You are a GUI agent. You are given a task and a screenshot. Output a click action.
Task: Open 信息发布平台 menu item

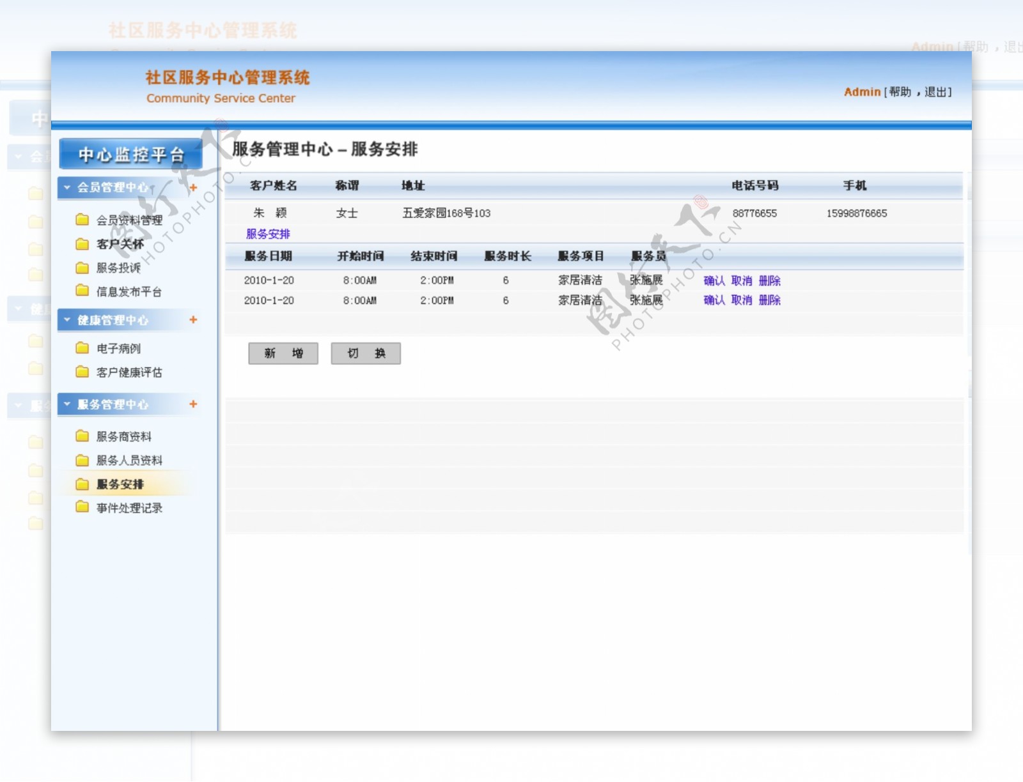pos(129,291)
